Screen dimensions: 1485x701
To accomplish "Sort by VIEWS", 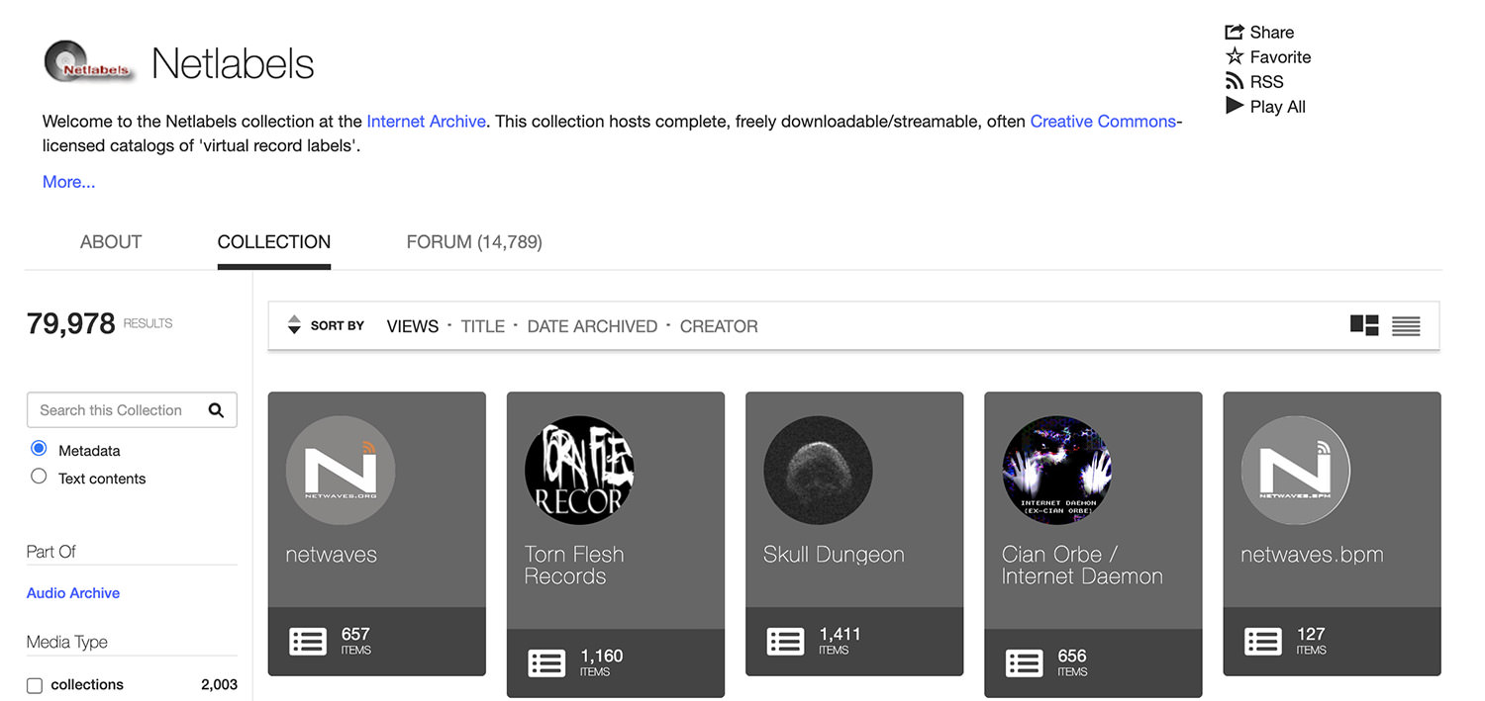I will click(x=413, y=326).
